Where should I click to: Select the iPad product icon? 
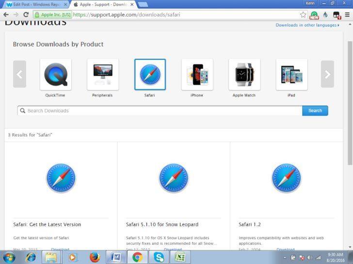[292, 74]
